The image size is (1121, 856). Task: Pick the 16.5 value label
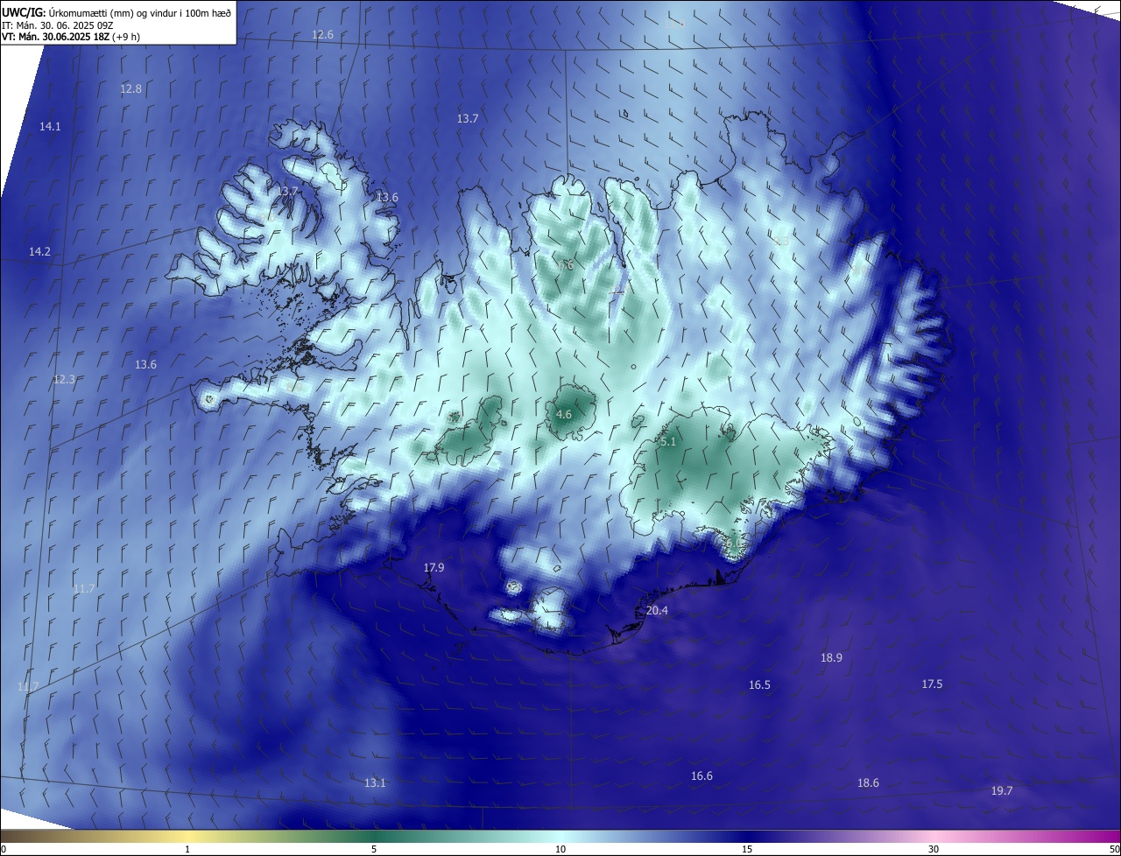pyautogui.click(x=759, y=685)
